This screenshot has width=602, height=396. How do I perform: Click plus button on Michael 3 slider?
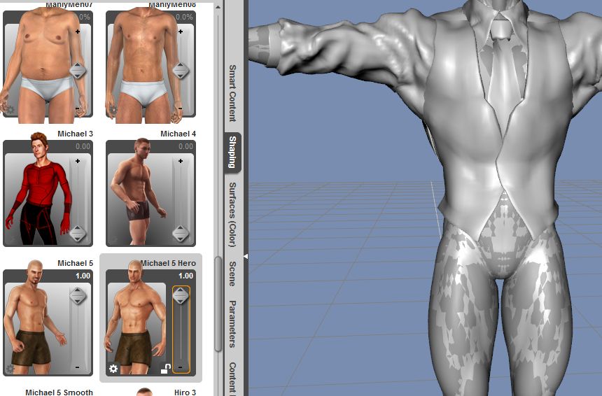pyautogui.click(x=78, y=161)
